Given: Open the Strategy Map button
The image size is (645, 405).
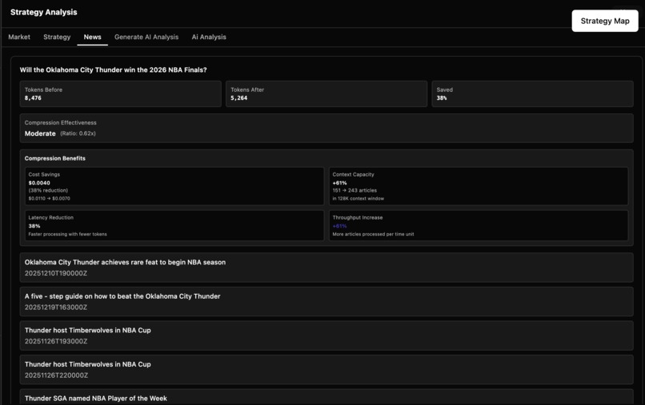Looking at the screenshot, I should click(x=605, y=21).
